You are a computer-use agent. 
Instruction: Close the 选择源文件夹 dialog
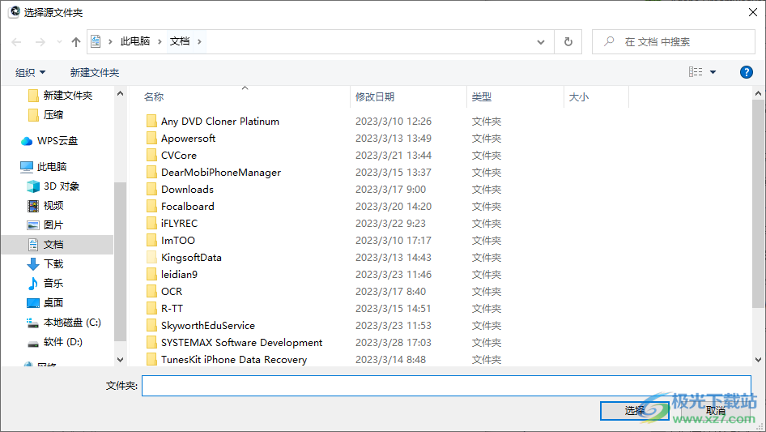(x=753, y=12)
